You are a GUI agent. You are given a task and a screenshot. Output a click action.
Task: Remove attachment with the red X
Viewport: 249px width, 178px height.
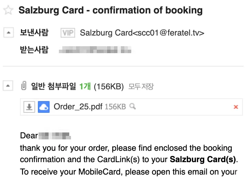[236, 107]
